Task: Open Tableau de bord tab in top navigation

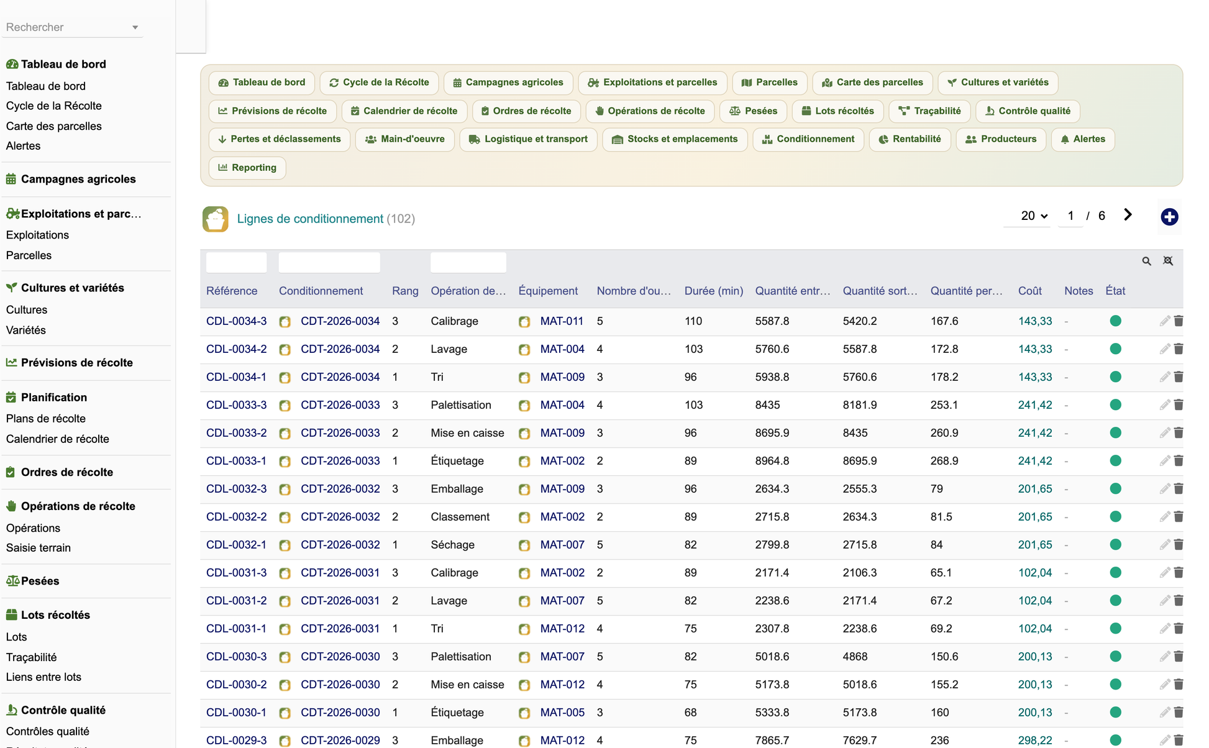Action: point(262,83)
